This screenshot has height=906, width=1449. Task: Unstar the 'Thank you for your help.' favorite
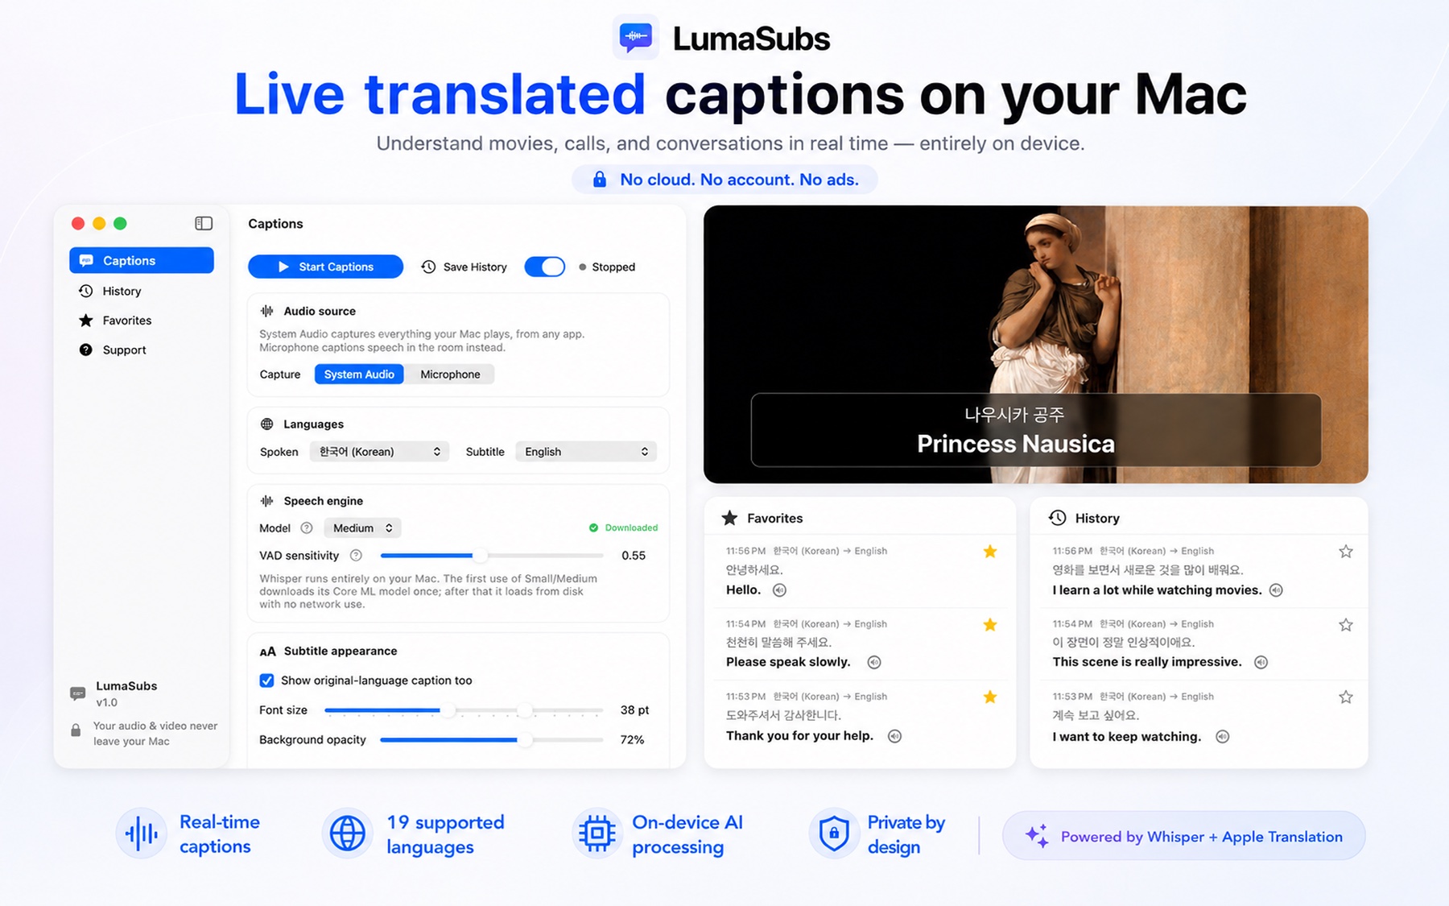click(990, 697)
